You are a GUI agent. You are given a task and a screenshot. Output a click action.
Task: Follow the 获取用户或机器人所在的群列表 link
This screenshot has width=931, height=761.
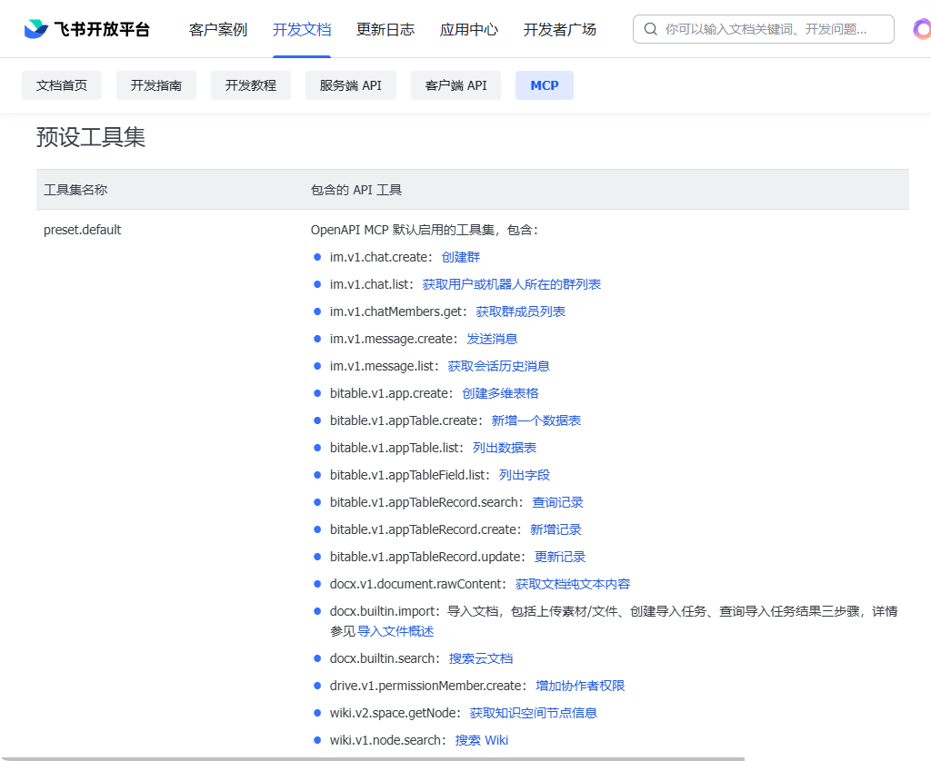[x=512, y=284]
